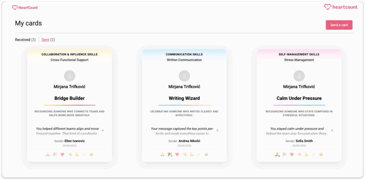The width and height of the screenshot is (365, 180).
Task: React with grinning face on Calm Under Pressure card
Action: 321,154
